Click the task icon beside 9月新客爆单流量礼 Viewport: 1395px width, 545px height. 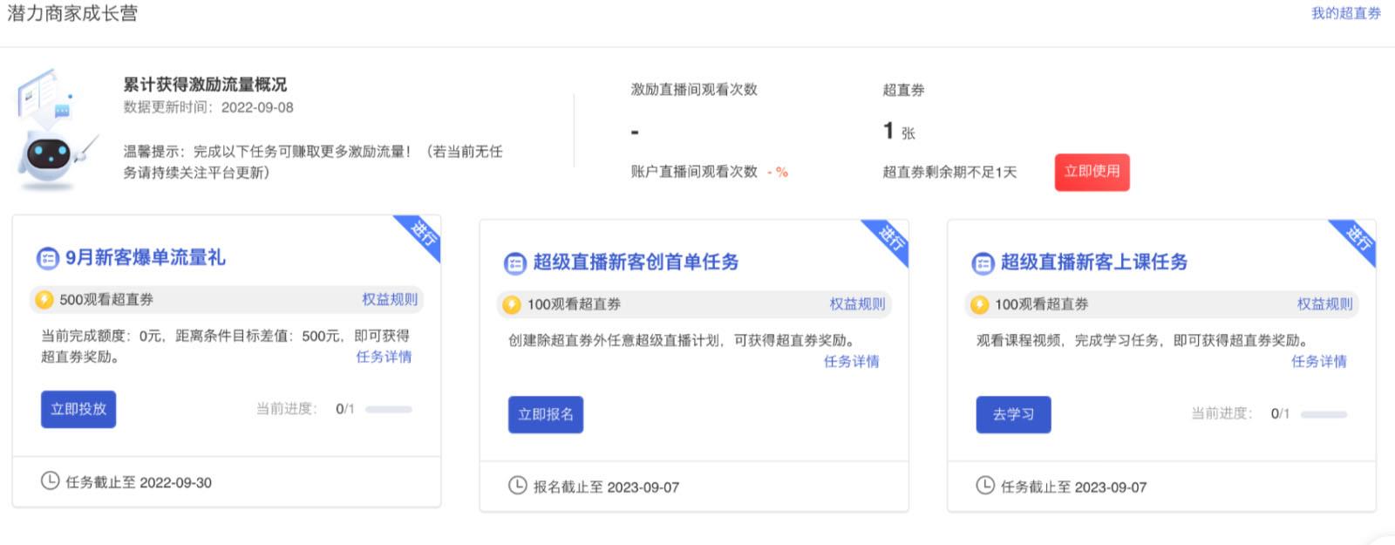(x=47, y=258)
